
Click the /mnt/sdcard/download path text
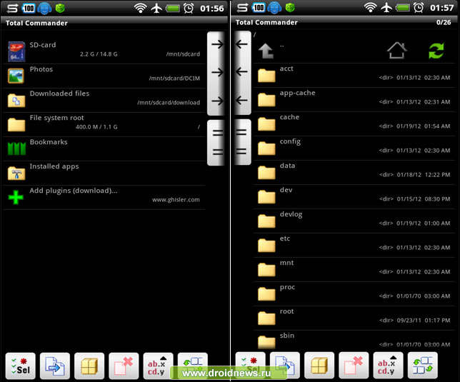[x=169, y=103]
